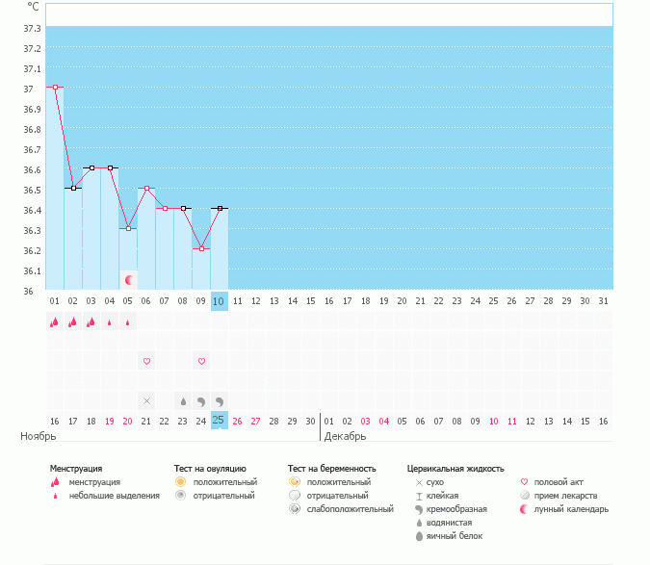Click the watery fluid drop icon on day 08
The height and width of the screenshot is (565, 650).
pos(183,400)
